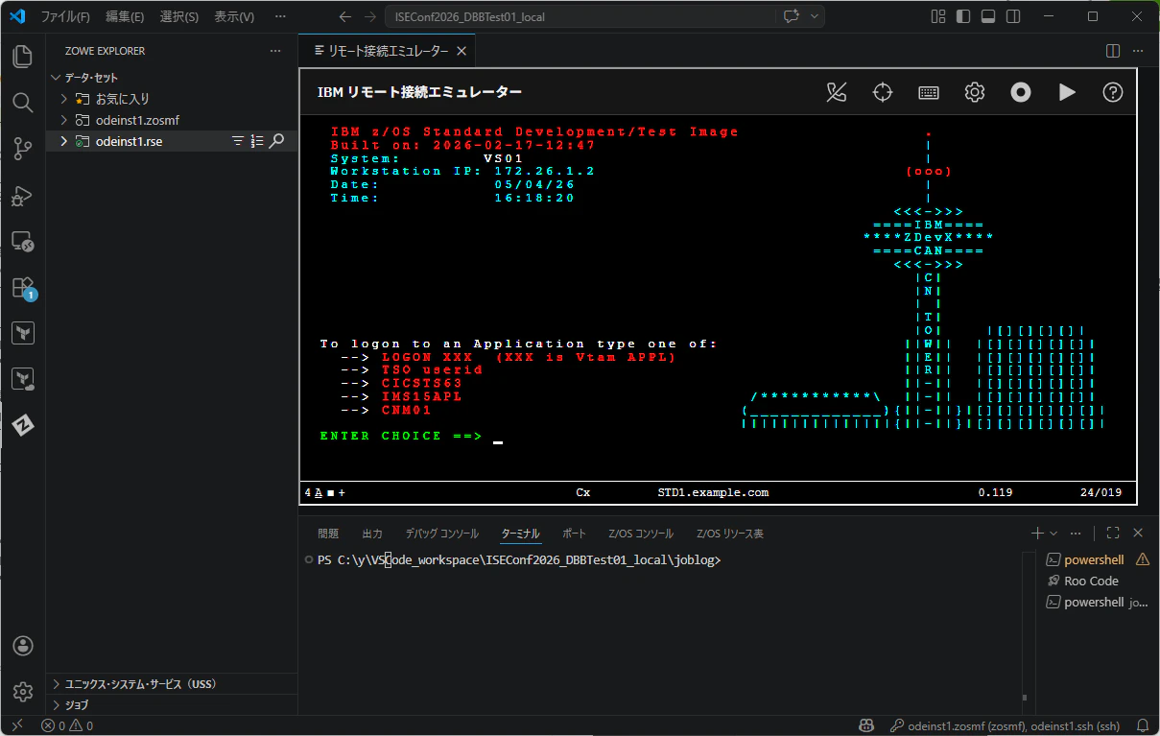Open 編集(E) menu
1160x736 pixels.
pos(125,16)
